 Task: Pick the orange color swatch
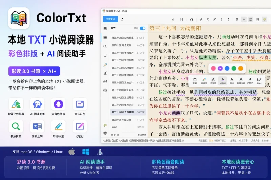tap(241, 68)
